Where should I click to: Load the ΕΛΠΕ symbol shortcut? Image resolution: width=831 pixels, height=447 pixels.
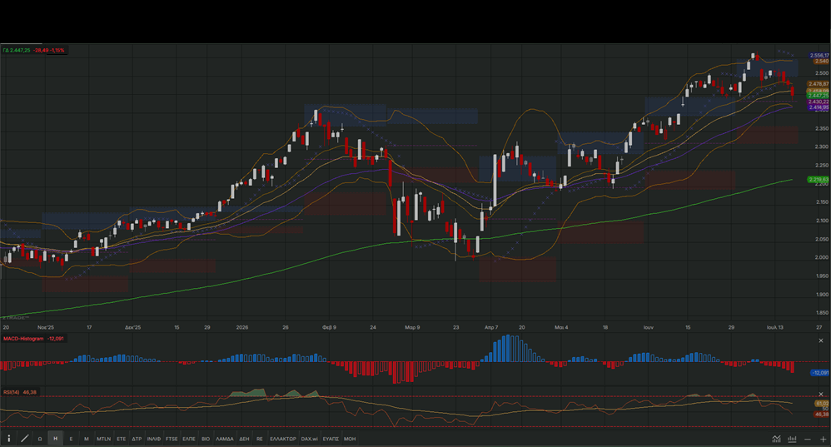pyautogui.click(x=189, y=439)
